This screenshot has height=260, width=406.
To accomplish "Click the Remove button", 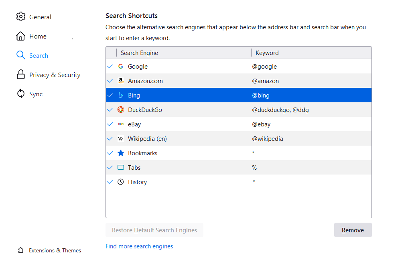I will (x=353, y=230).
